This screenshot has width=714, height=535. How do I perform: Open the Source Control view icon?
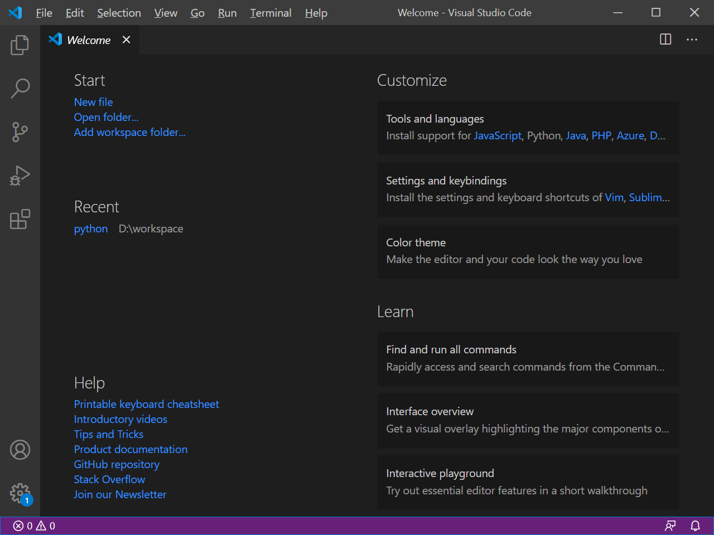[20, 132]
